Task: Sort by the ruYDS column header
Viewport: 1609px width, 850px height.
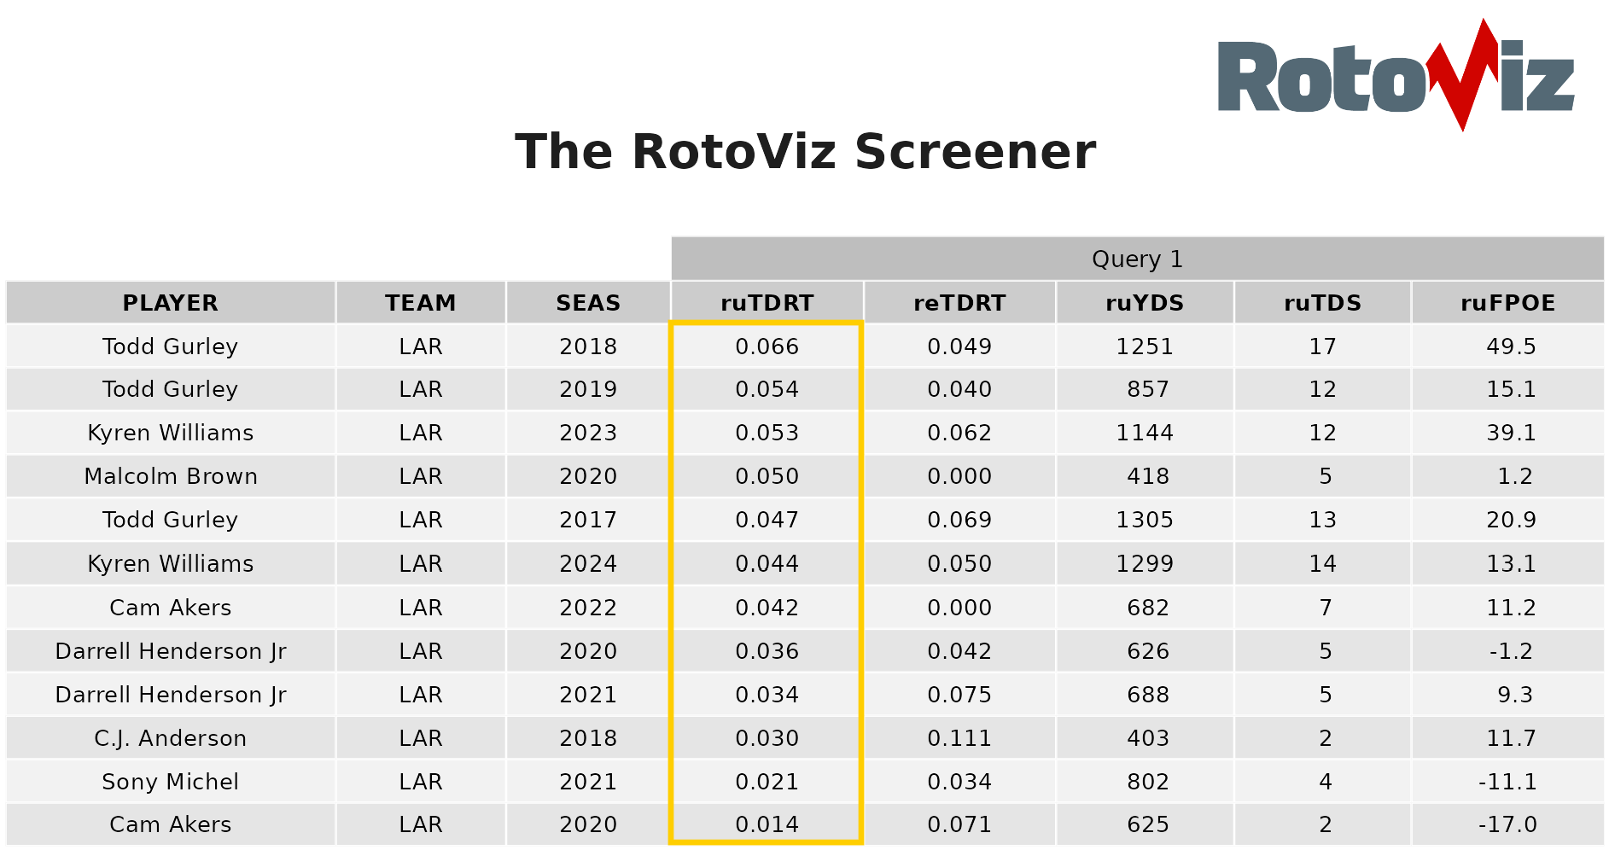Action: tap(1145, 303)
